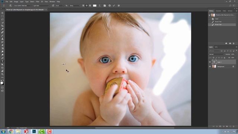Right align the text
The height and width of the screenshot is (134, 238).
click(x=90, y=6)
